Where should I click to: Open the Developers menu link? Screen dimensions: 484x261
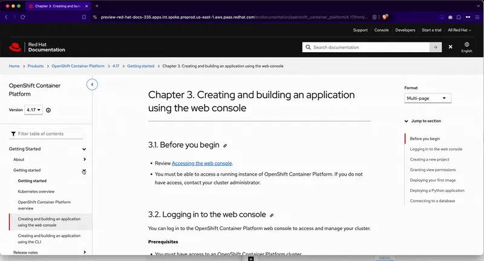pyautogui.click(x=405, y=30)
